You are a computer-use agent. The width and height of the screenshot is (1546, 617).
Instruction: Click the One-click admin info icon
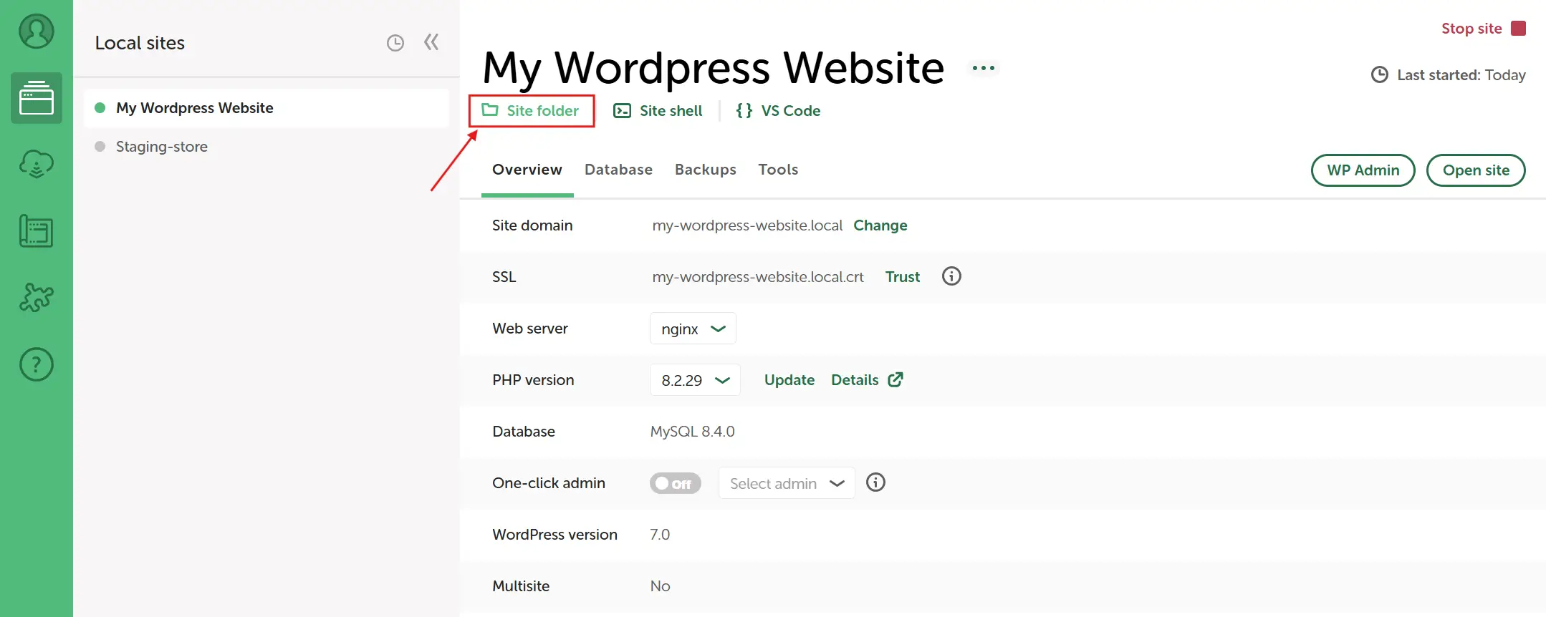point(875,482)
